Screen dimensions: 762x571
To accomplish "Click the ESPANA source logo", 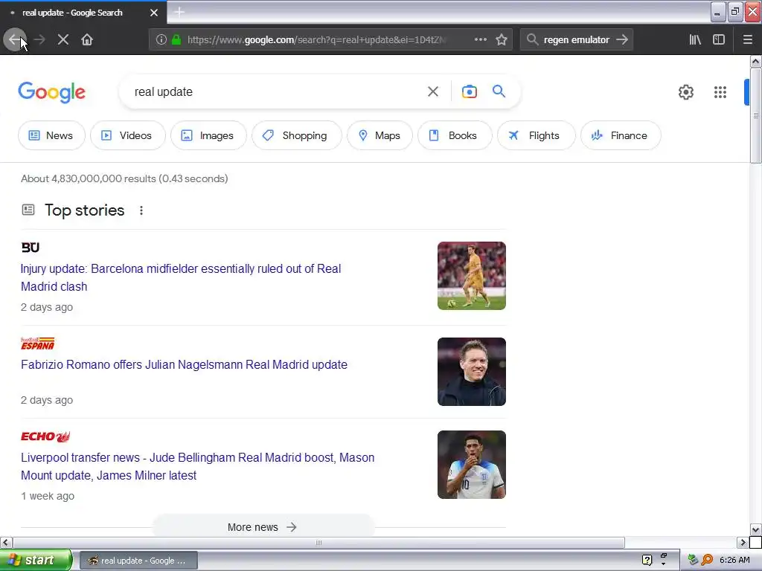I will coord(37,343).
